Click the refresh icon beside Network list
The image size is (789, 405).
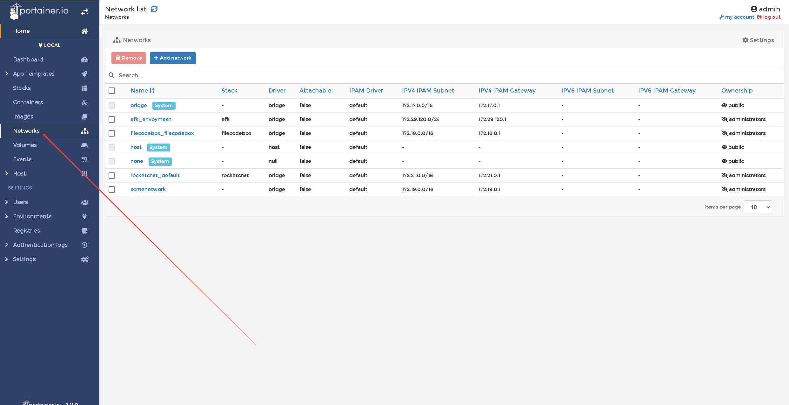tap(154, 9)
